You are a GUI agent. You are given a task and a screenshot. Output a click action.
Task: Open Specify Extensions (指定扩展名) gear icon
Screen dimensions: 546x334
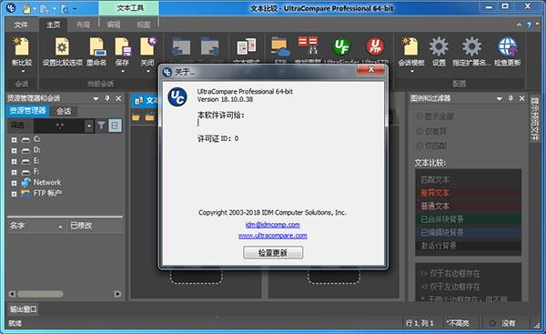point(471,47)
